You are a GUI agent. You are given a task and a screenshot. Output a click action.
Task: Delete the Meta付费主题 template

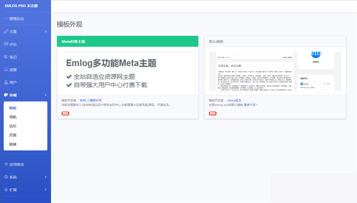65,114
